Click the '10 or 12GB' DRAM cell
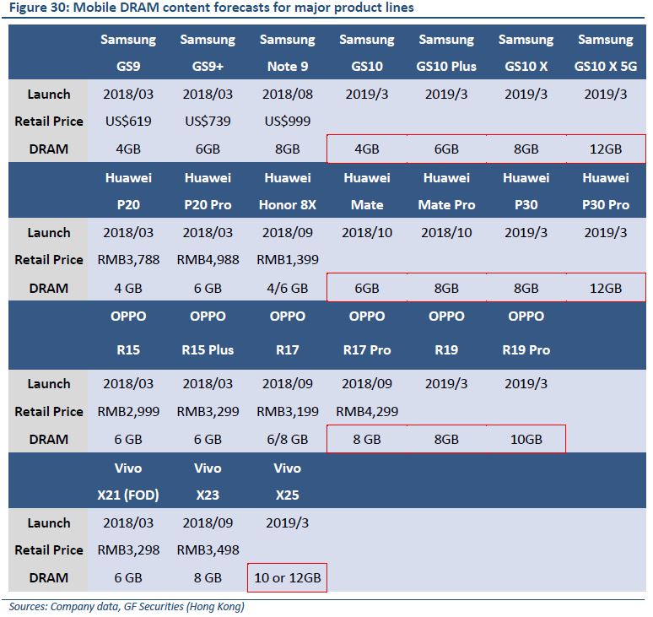The width and height of the screenshot is (653, 617). coord(288,578)
